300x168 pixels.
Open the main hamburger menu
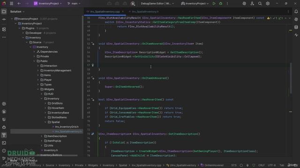click(x=11, y=3)
